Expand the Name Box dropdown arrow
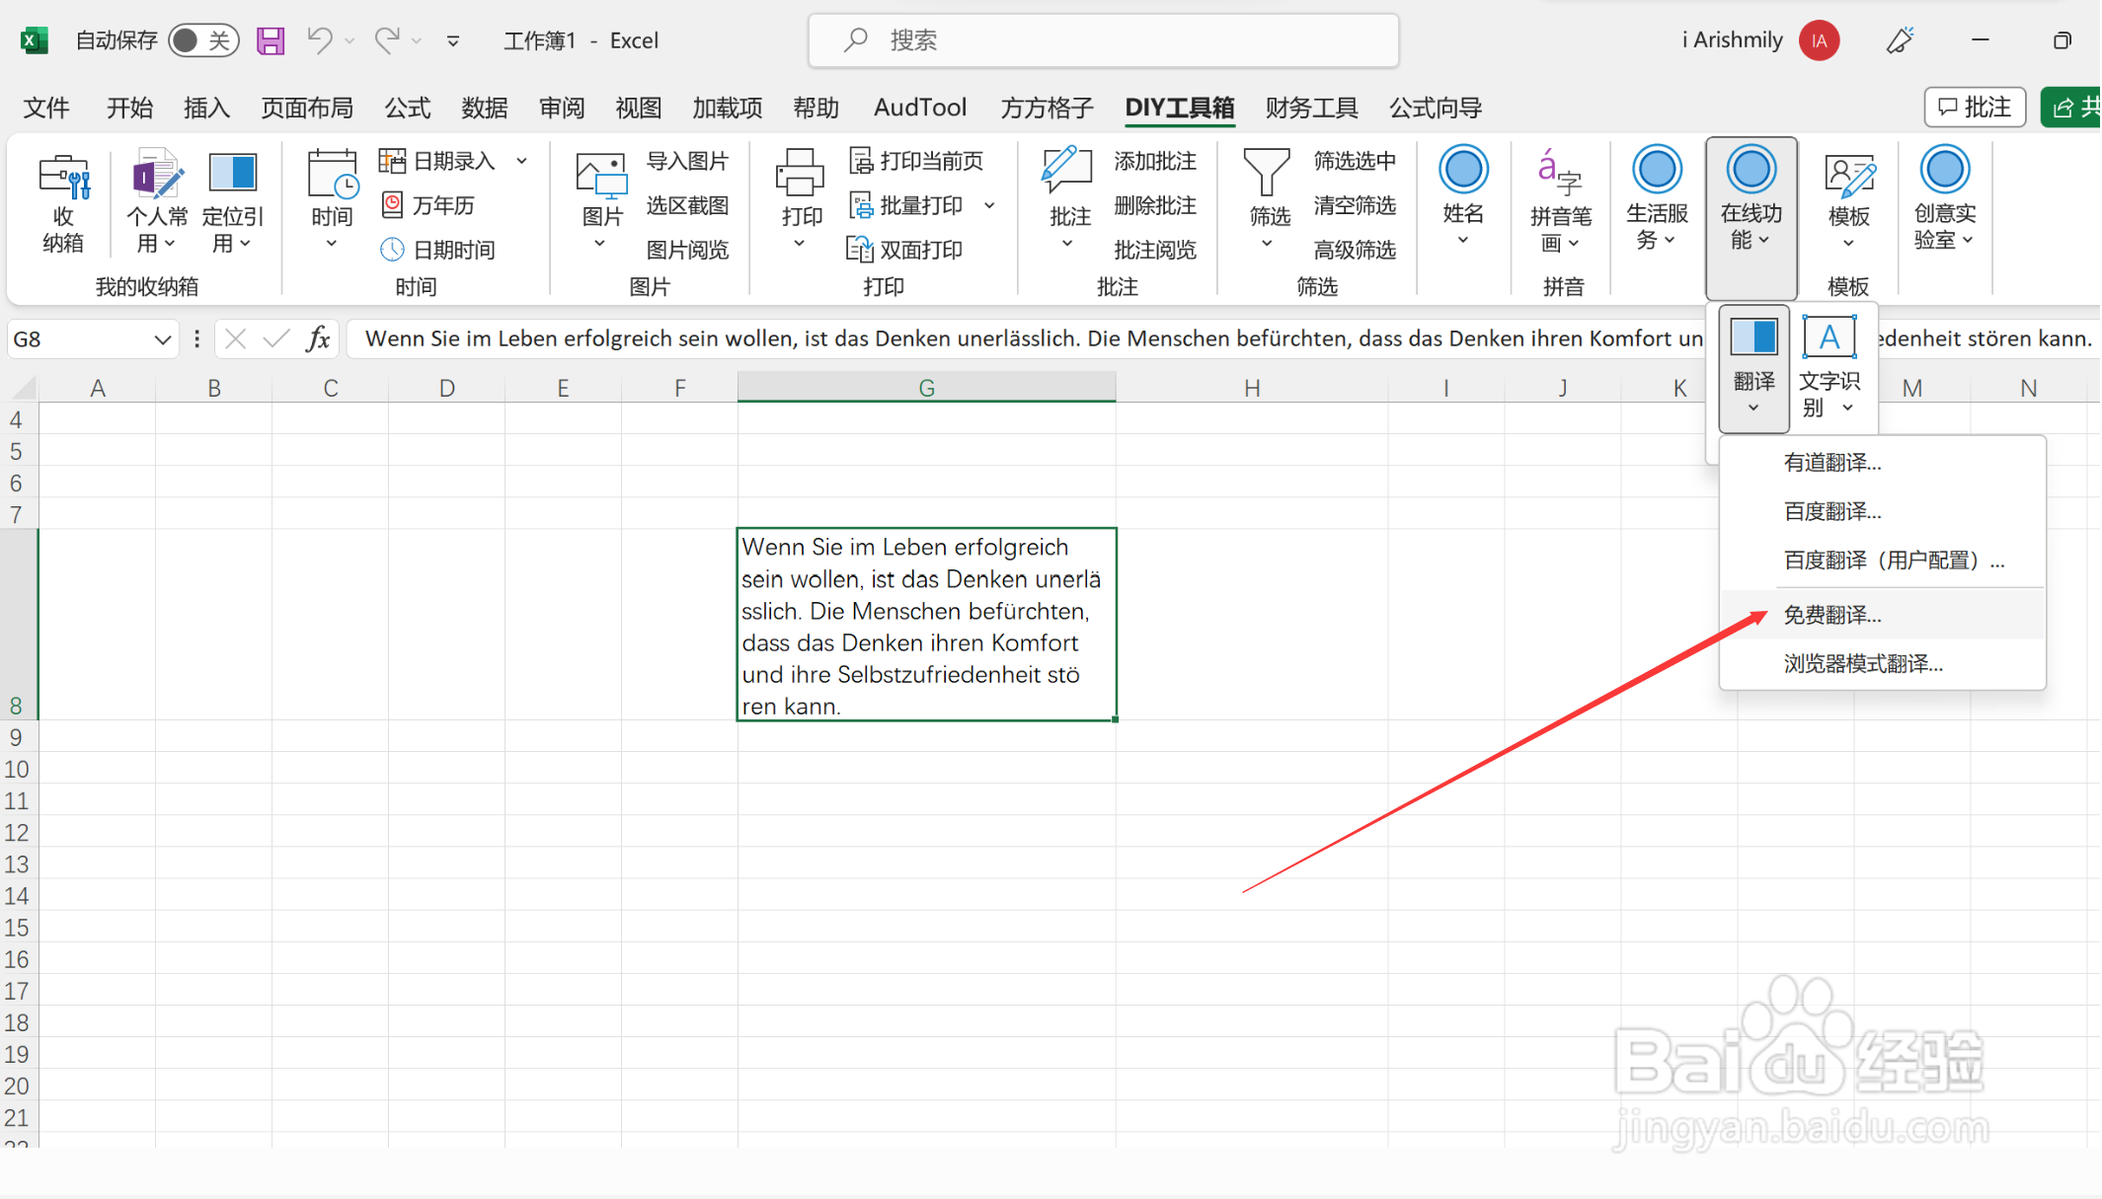Image resolution: width=2102 pixels, height=1199 pixels. [x=163, y=339]
